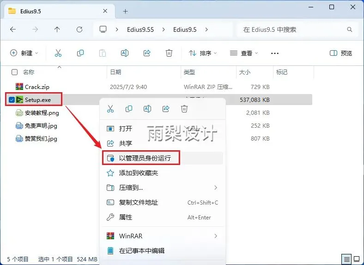Switch to large icons view in the status bar

[x=357, y=259]
